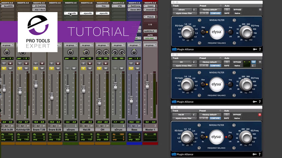Toggle mute on sDrum track
Viewport: 282px width, 158px height.
(121, 68)
